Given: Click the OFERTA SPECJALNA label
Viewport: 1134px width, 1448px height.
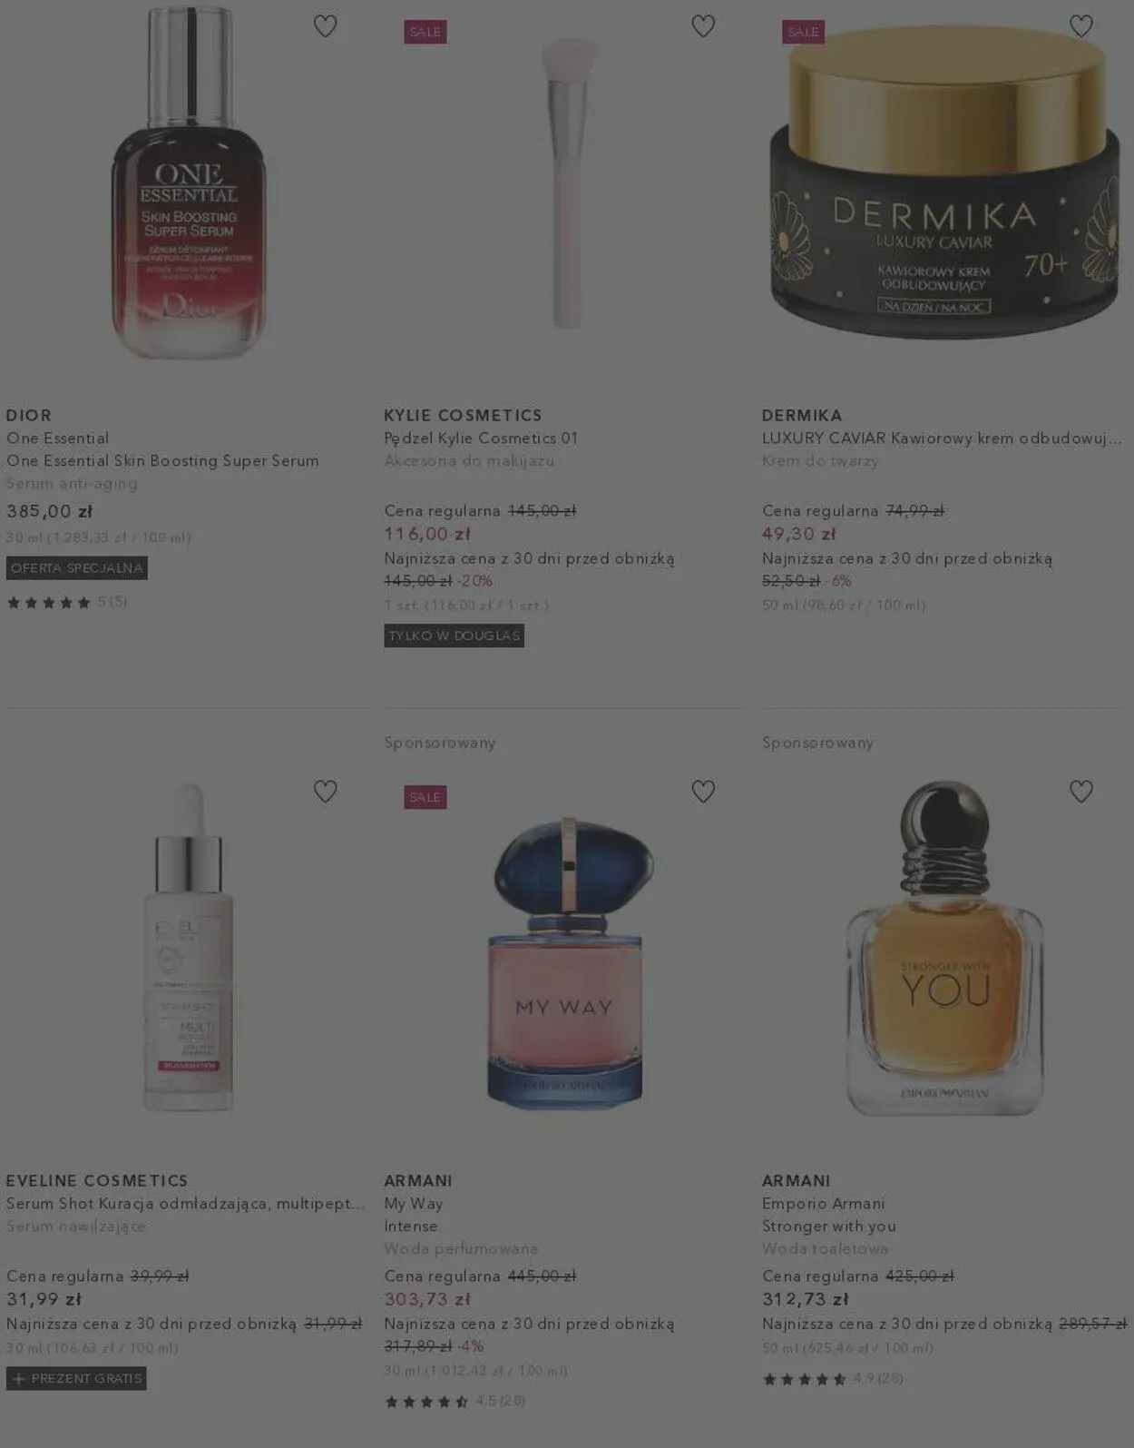Looking at the screenshot, I should tap(77, 568).
